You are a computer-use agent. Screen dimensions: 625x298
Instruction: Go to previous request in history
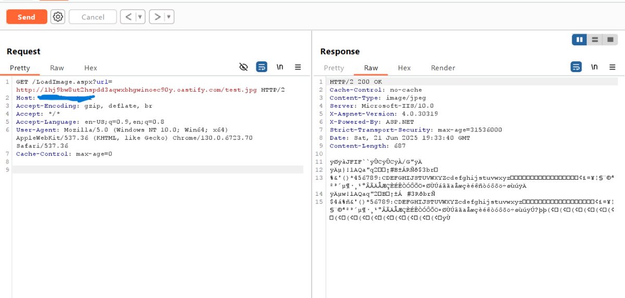point(128,17)
